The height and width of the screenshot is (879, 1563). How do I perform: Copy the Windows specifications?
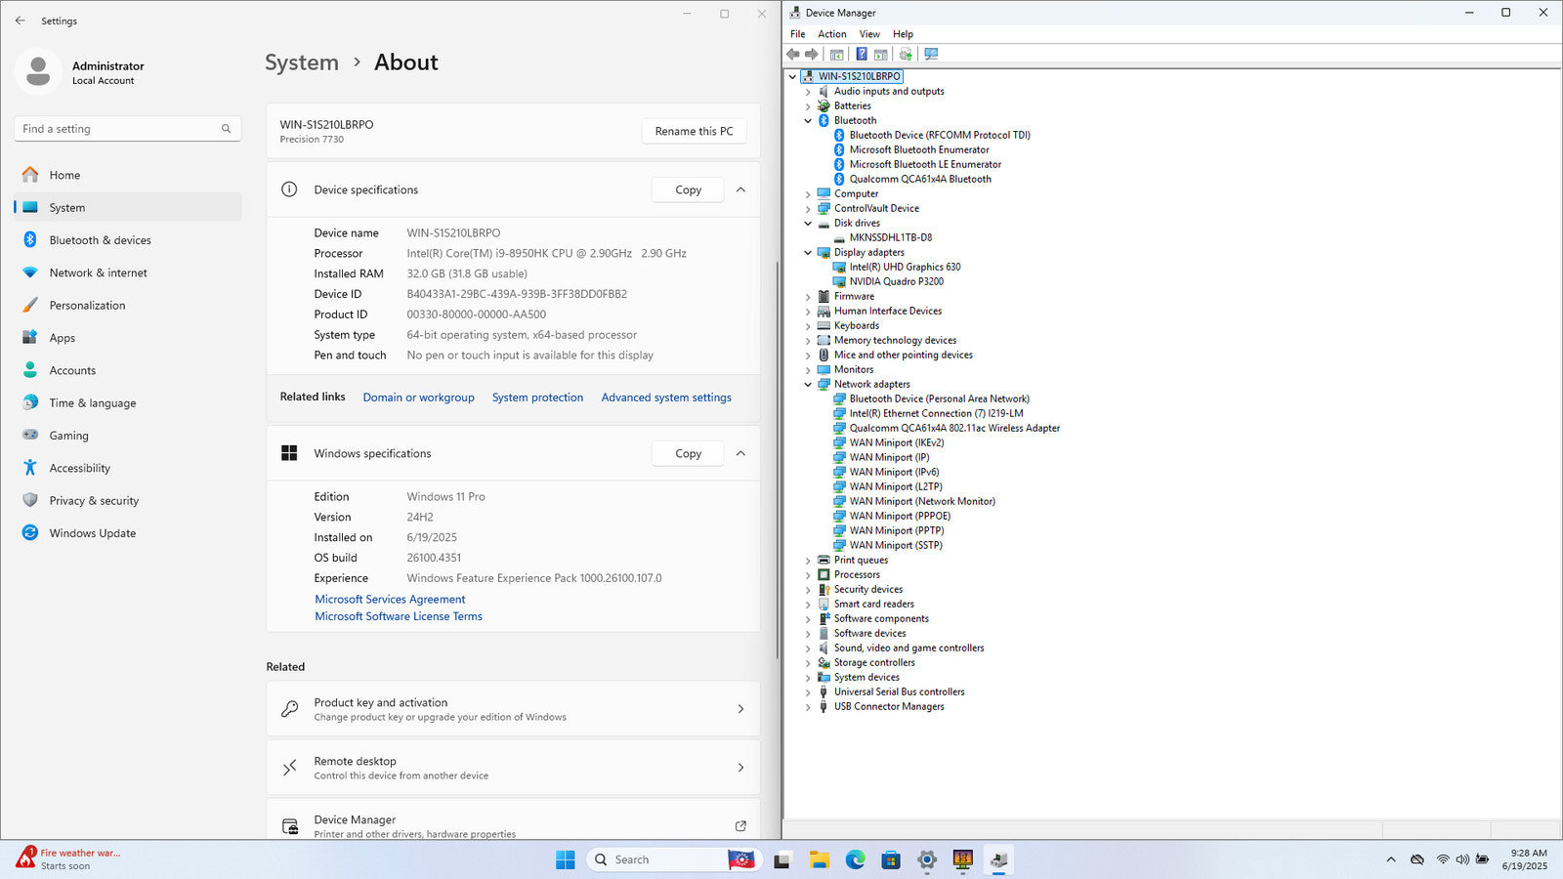[x=688, y=453]
